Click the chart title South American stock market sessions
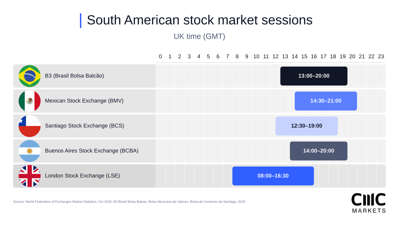 (199, 20)
